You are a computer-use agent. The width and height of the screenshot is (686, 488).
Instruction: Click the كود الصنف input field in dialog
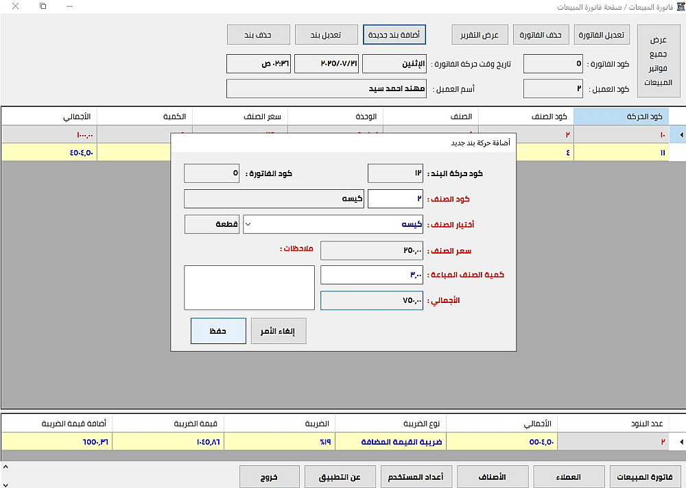click(x=396, y=199)
